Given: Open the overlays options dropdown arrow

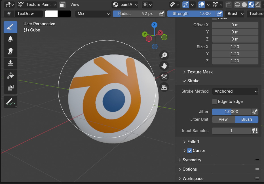Looking at the screenshot, I should click(x=208, y=5).
